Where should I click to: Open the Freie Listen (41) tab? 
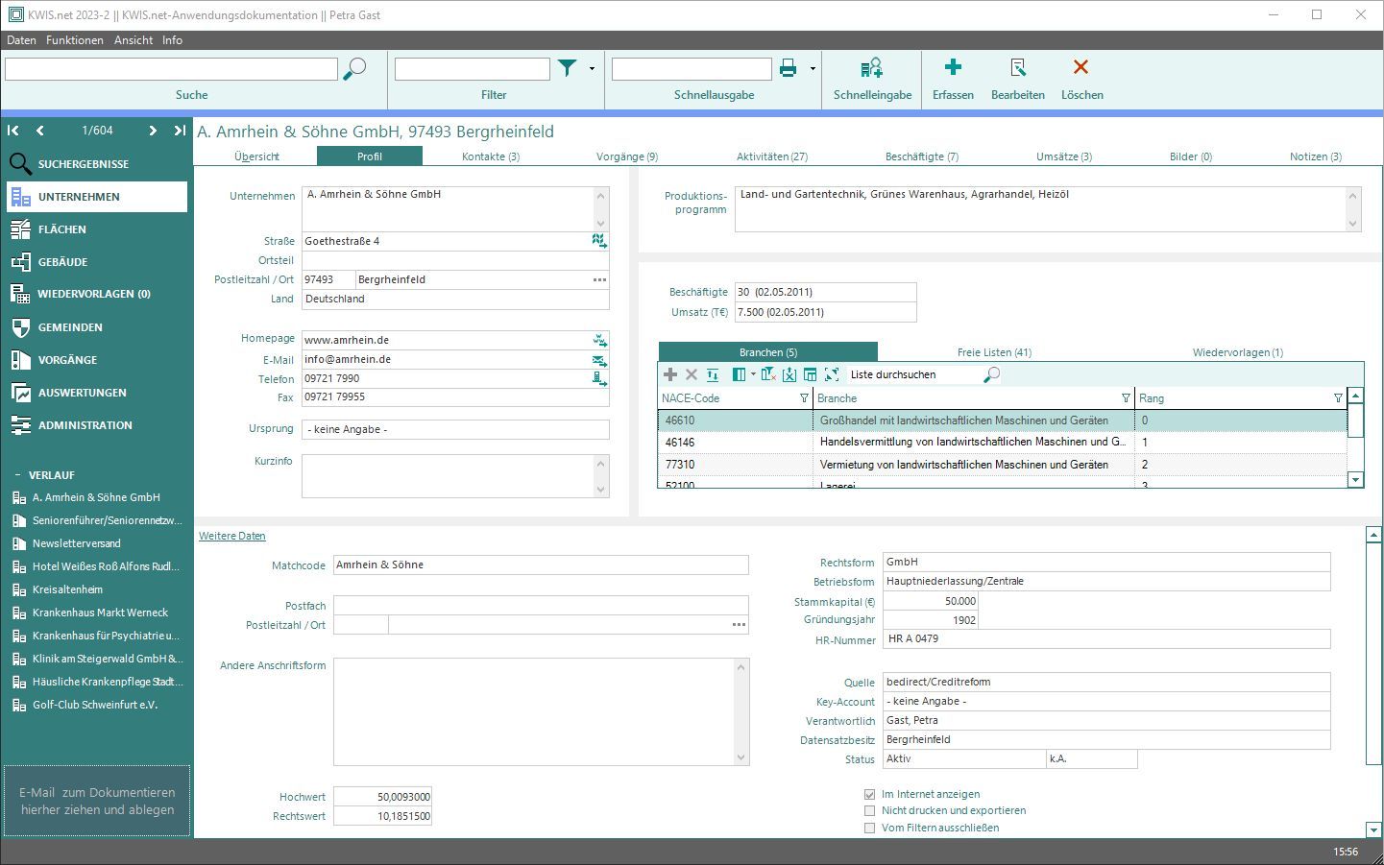click(994, 352)
